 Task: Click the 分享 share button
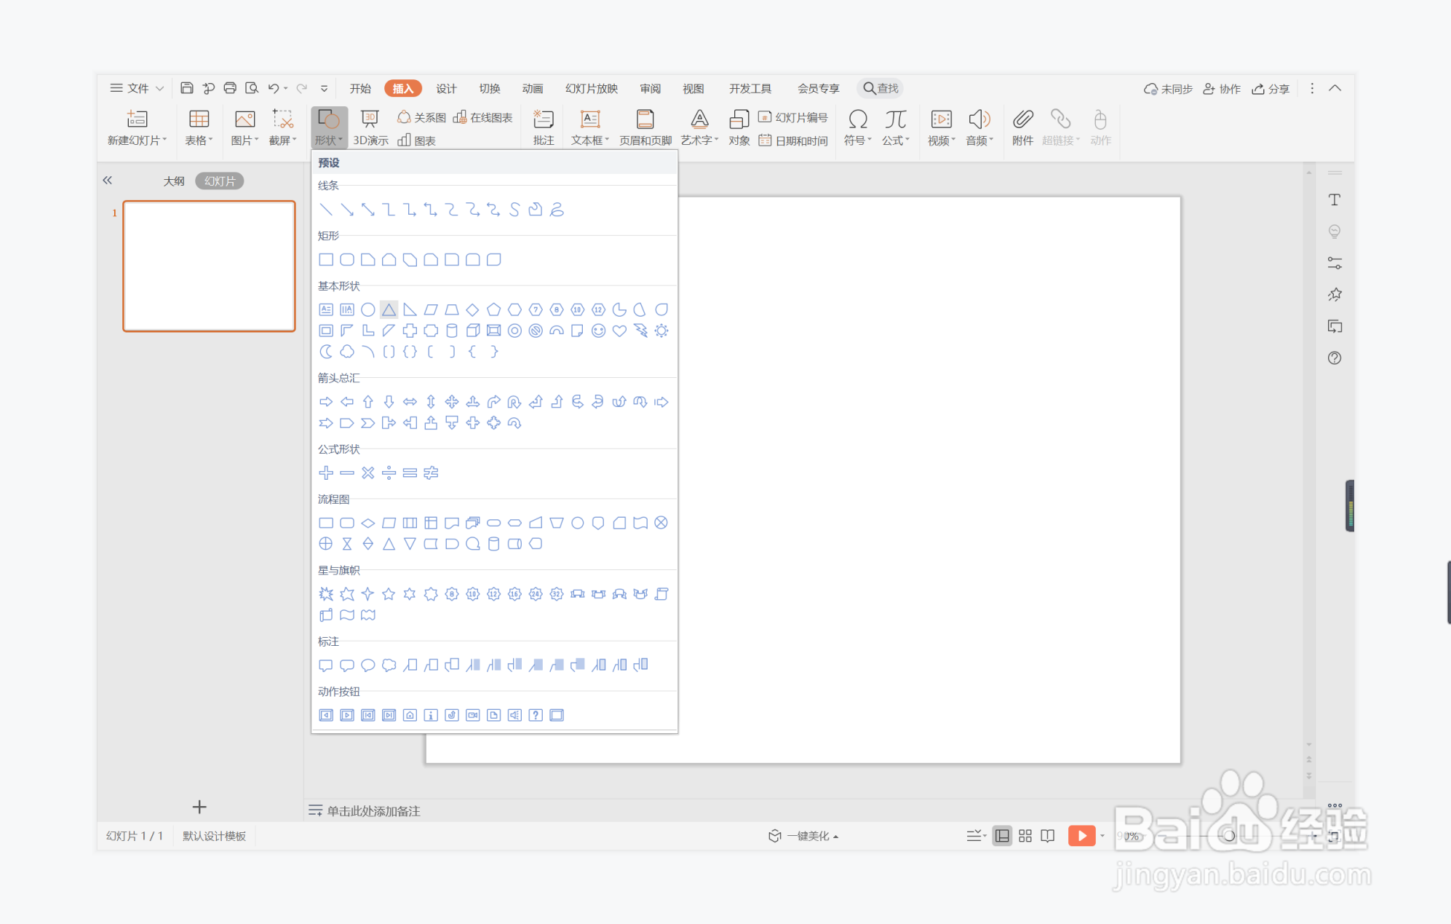pyautogui.click(x=1271, y=89)
